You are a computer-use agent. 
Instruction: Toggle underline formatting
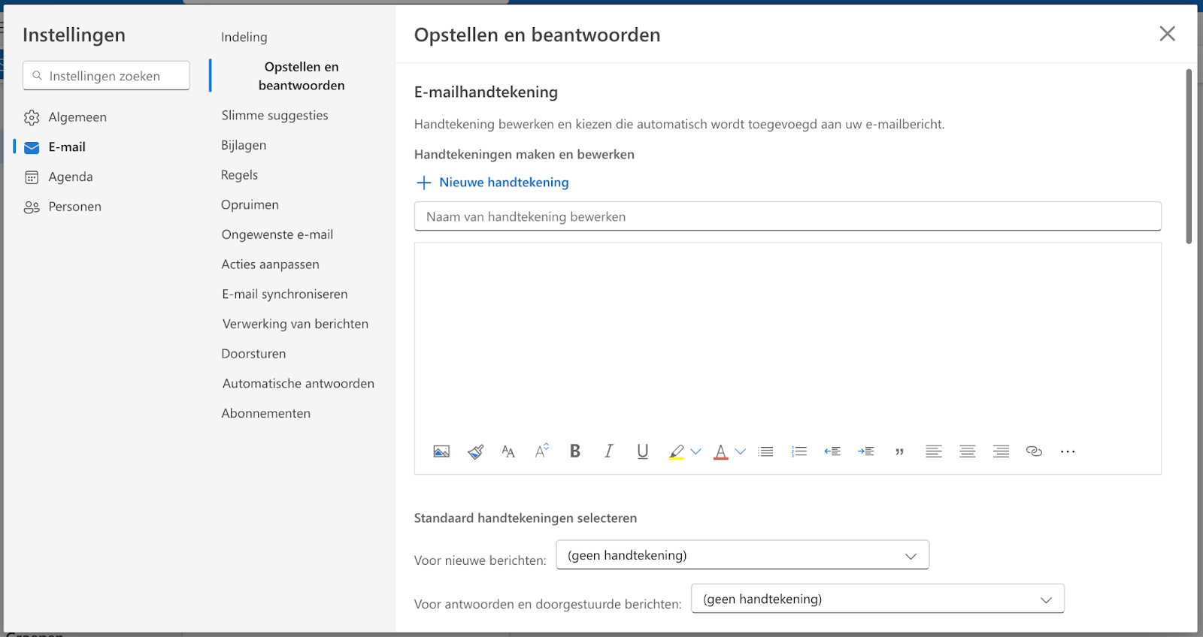tap(643, 451)
